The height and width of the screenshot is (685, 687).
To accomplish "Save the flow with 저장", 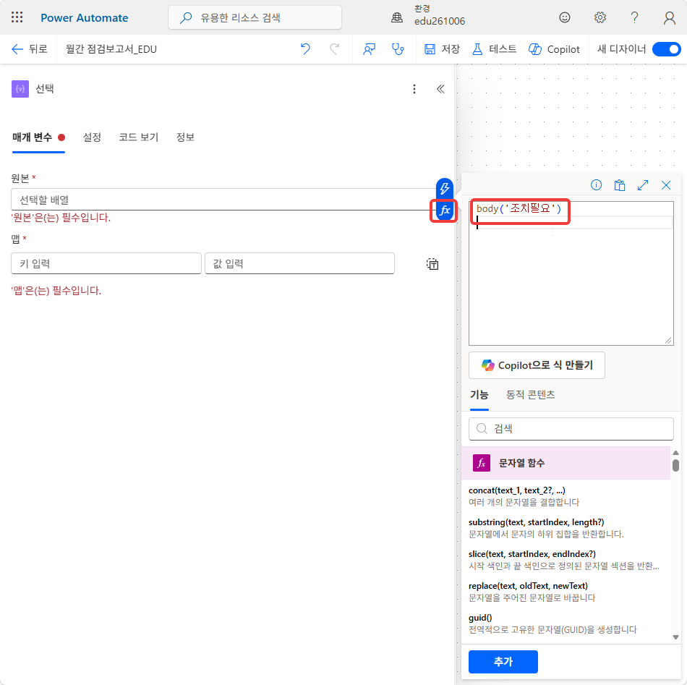I will pos(442,49).
